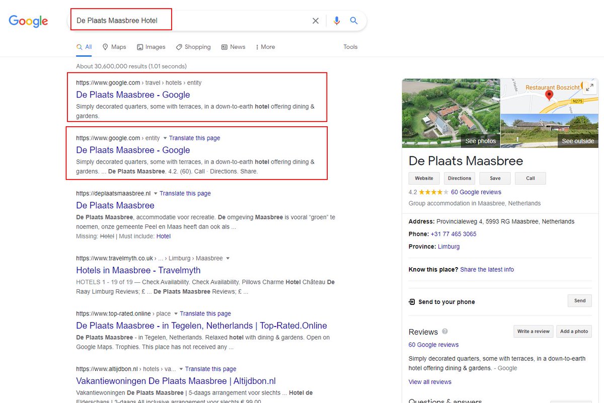Open the Limburg province link
Viewport: 604px width, 403px height.
point(448,247)
